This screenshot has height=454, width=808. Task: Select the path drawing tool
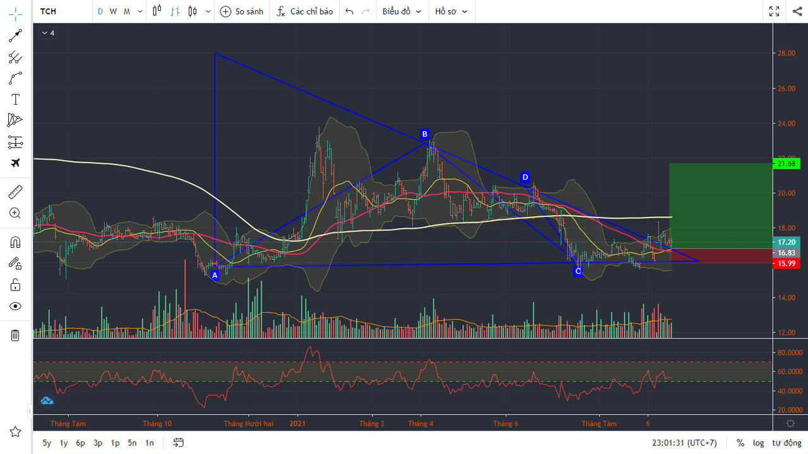click(15, 78)
